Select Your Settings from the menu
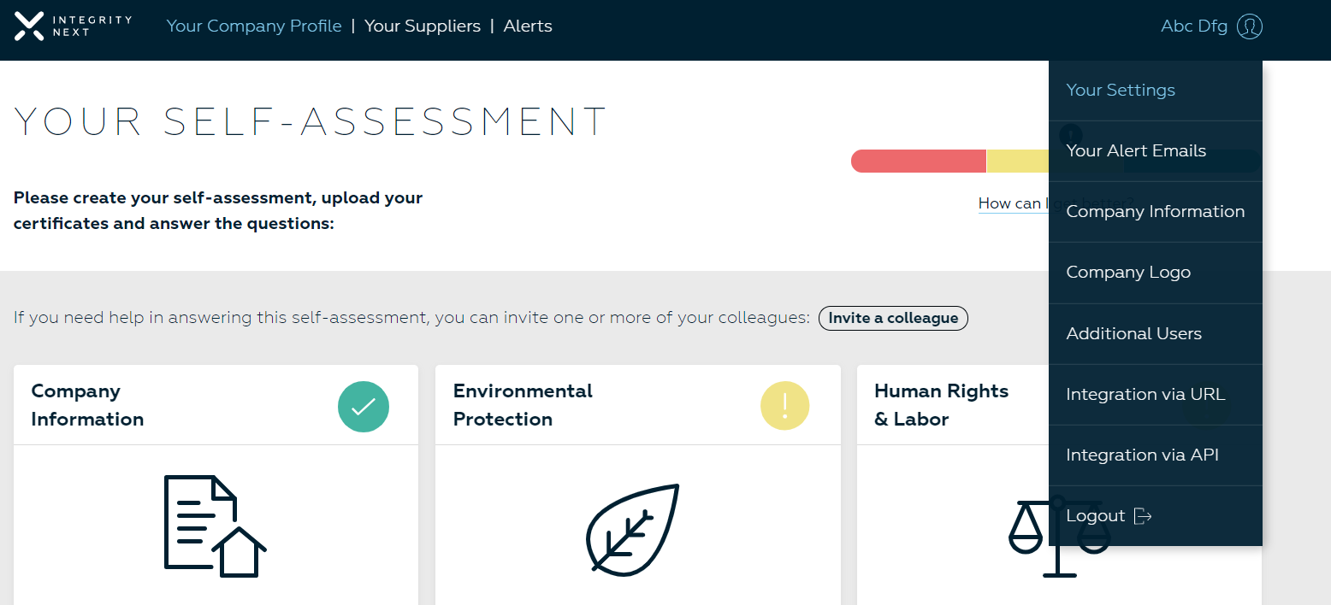Image resolution: width=1331 pixels, height=605 pixels. click(1120, 89)
